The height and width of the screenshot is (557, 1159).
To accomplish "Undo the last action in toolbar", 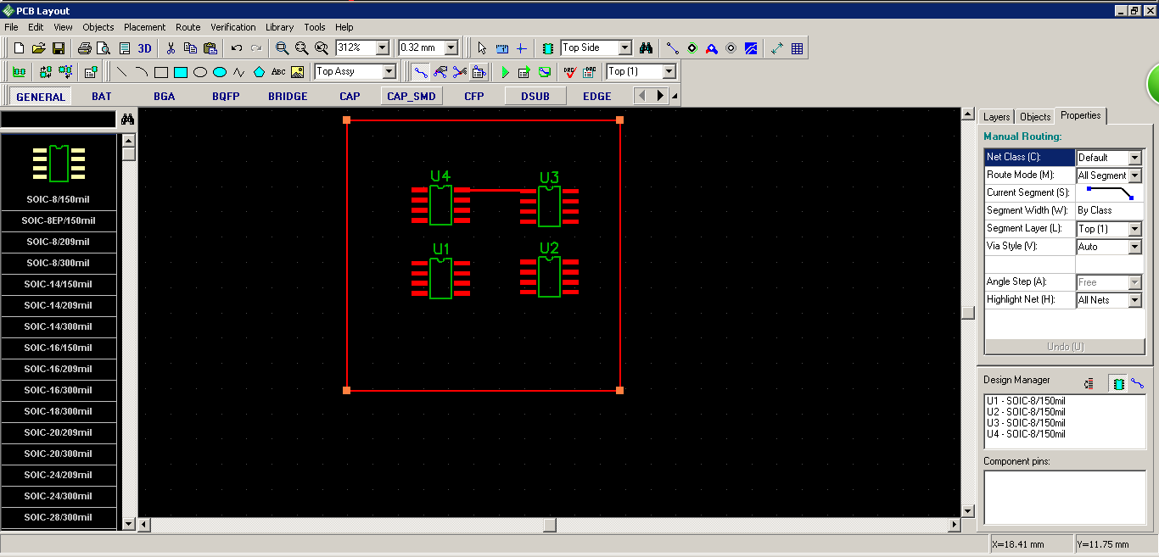I will (237, 48).
